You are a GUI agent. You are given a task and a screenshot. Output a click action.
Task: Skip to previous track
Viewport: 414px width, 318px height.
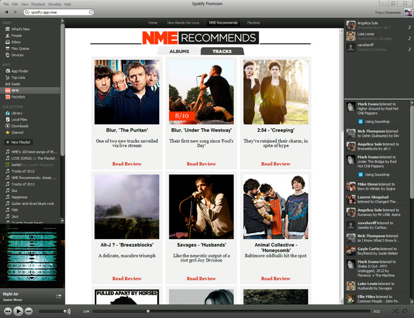click(8, 311)
